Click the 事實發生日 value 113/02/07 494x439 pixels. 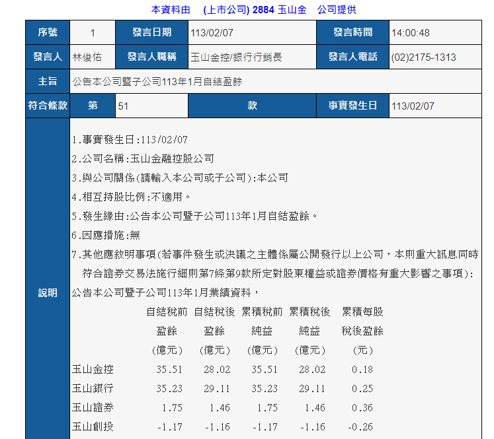click(413, 106)
